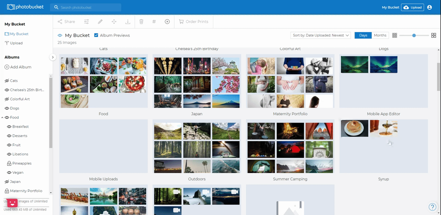Open the Summer Camping album placeholder

click(290, 200)
